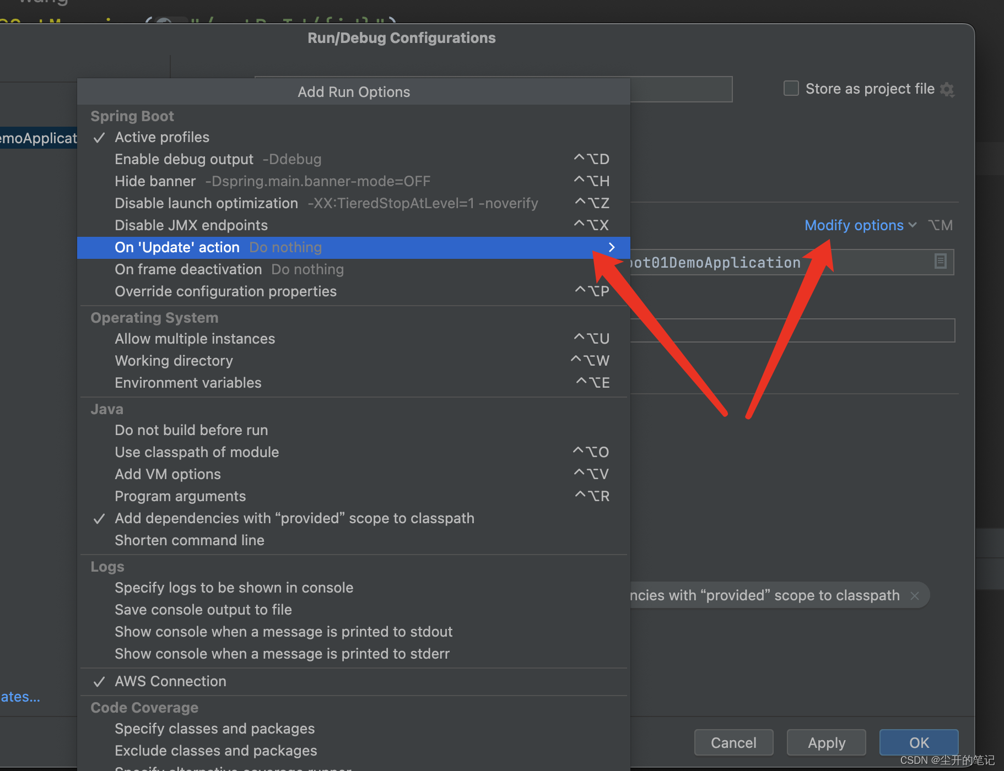Click the name input field at top
Image resolution: width=1004 pixels, height=771 pixels.
681,89
